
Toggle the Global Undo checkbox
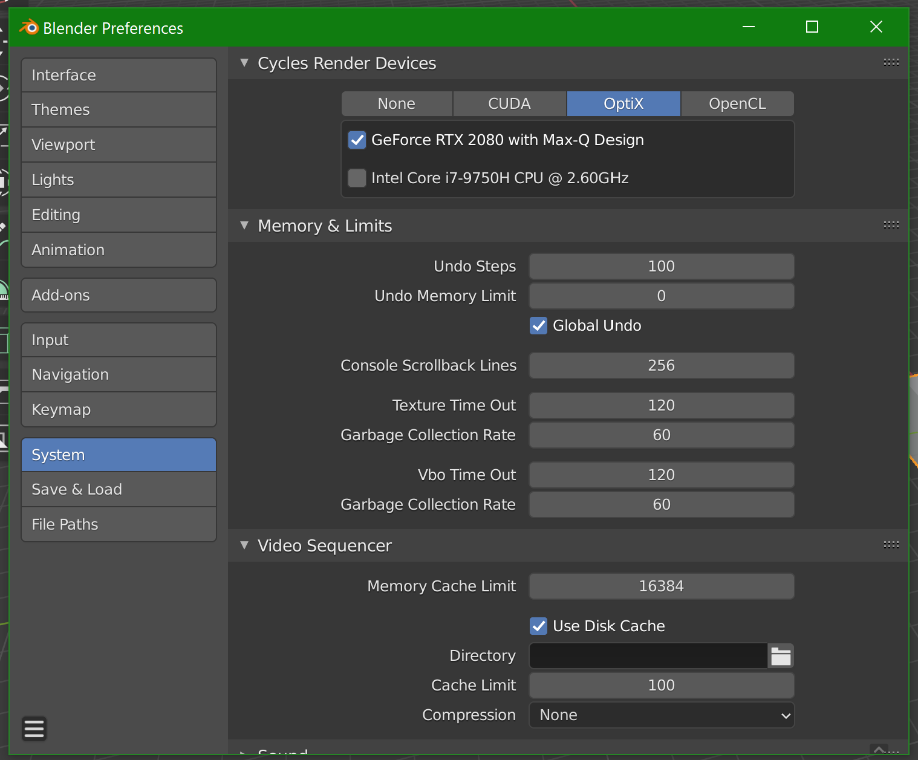click(538, 326)
